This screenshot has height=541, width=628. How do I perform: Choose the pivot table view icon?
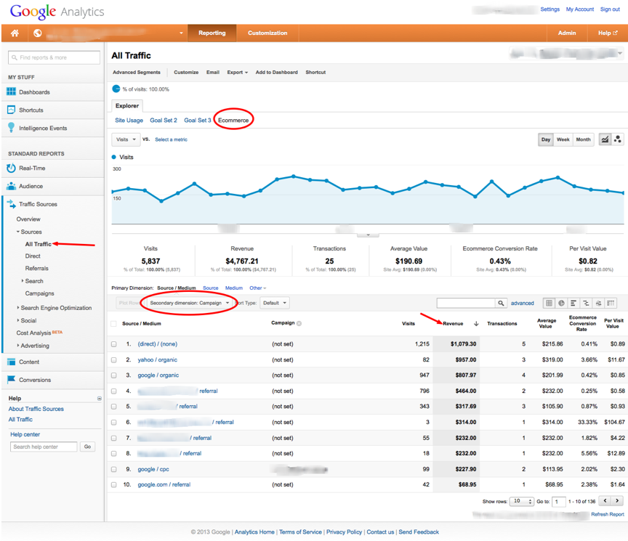[x=611, y=303]
